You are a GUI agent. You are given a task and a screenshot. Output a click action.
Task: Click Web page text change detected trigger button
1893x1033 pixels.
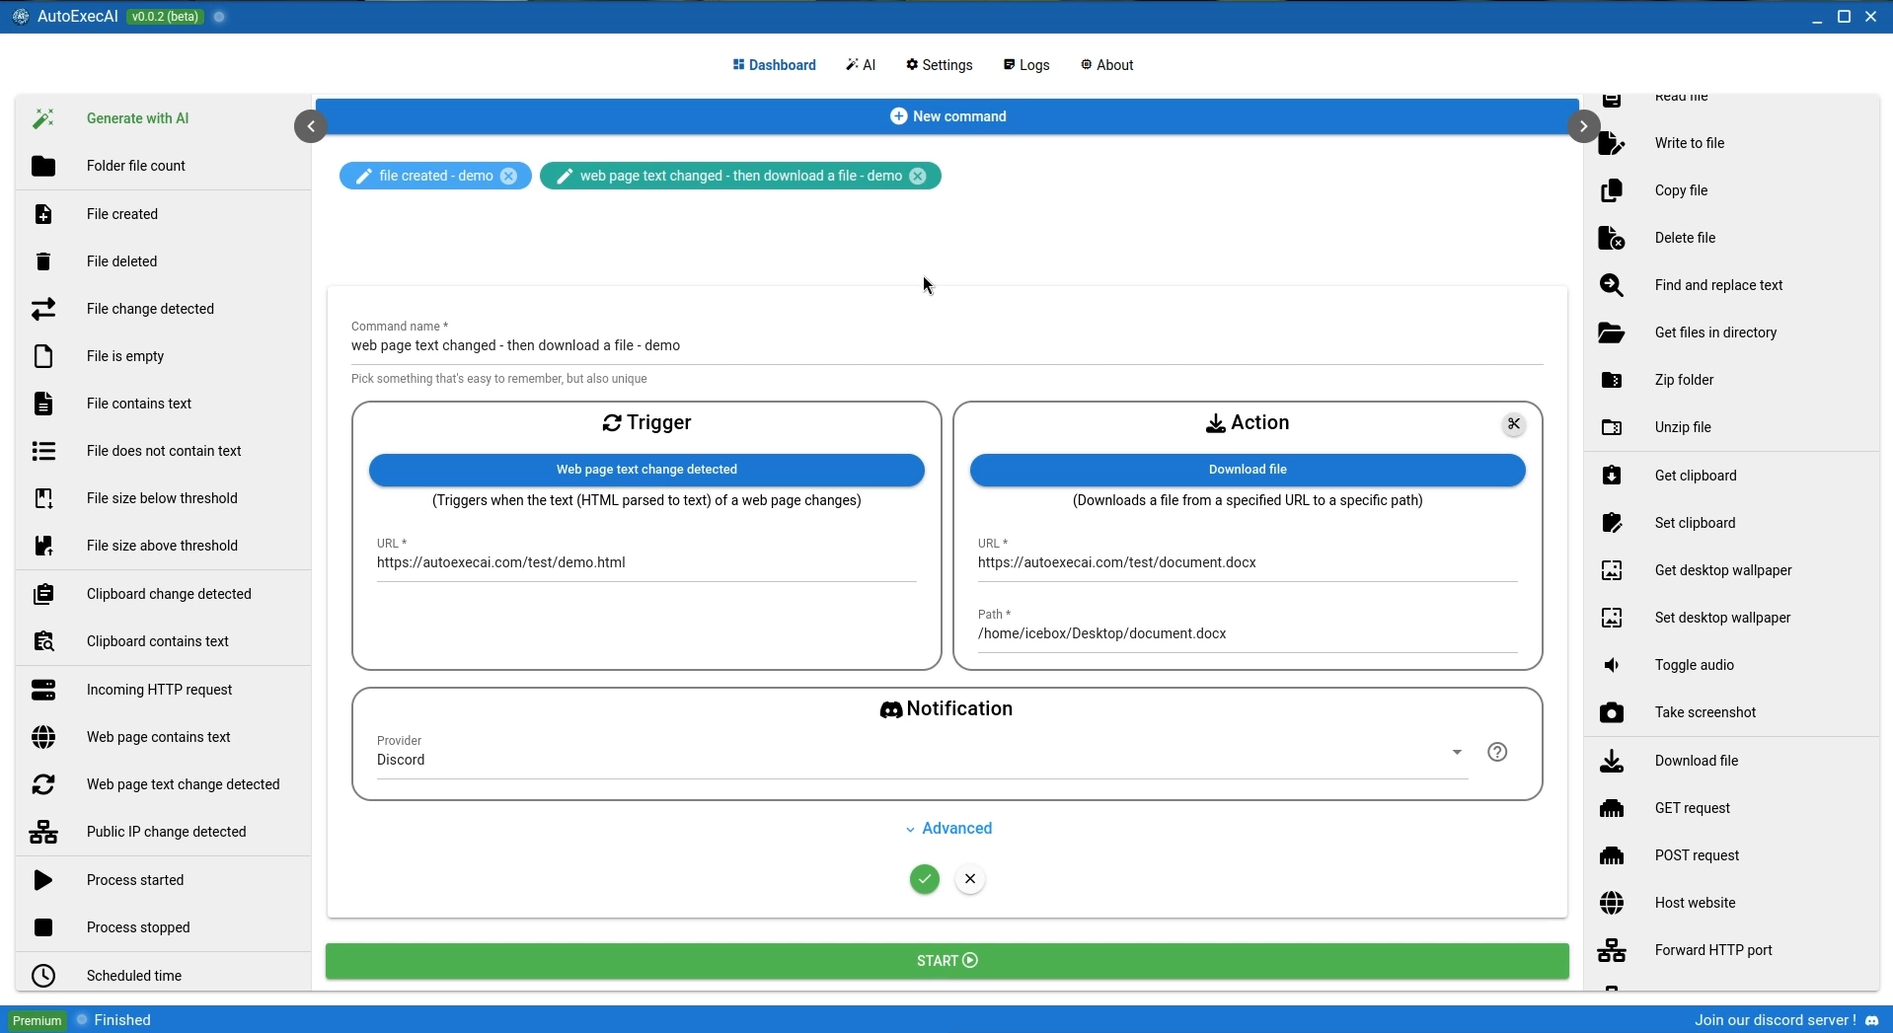click(x=647, y=470)
